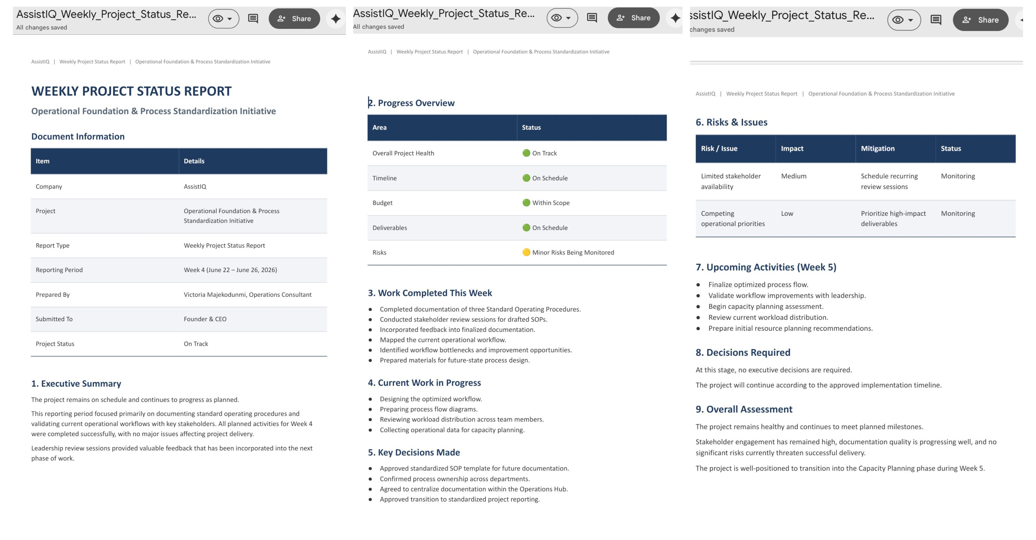The height and width of the screenshot is (540, 1036).
Task: Click bullet 'Preparing process flow diagrams.'
Action: [x=429, y=409]
